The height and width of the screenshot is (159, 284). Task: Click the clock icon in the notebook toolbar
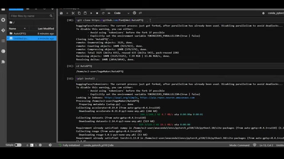click(134, 13)
